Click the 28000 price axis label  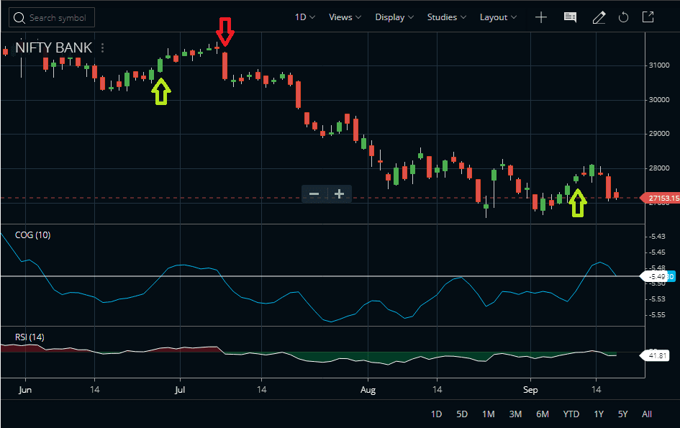pyautogui.click(x=659, y=168)
